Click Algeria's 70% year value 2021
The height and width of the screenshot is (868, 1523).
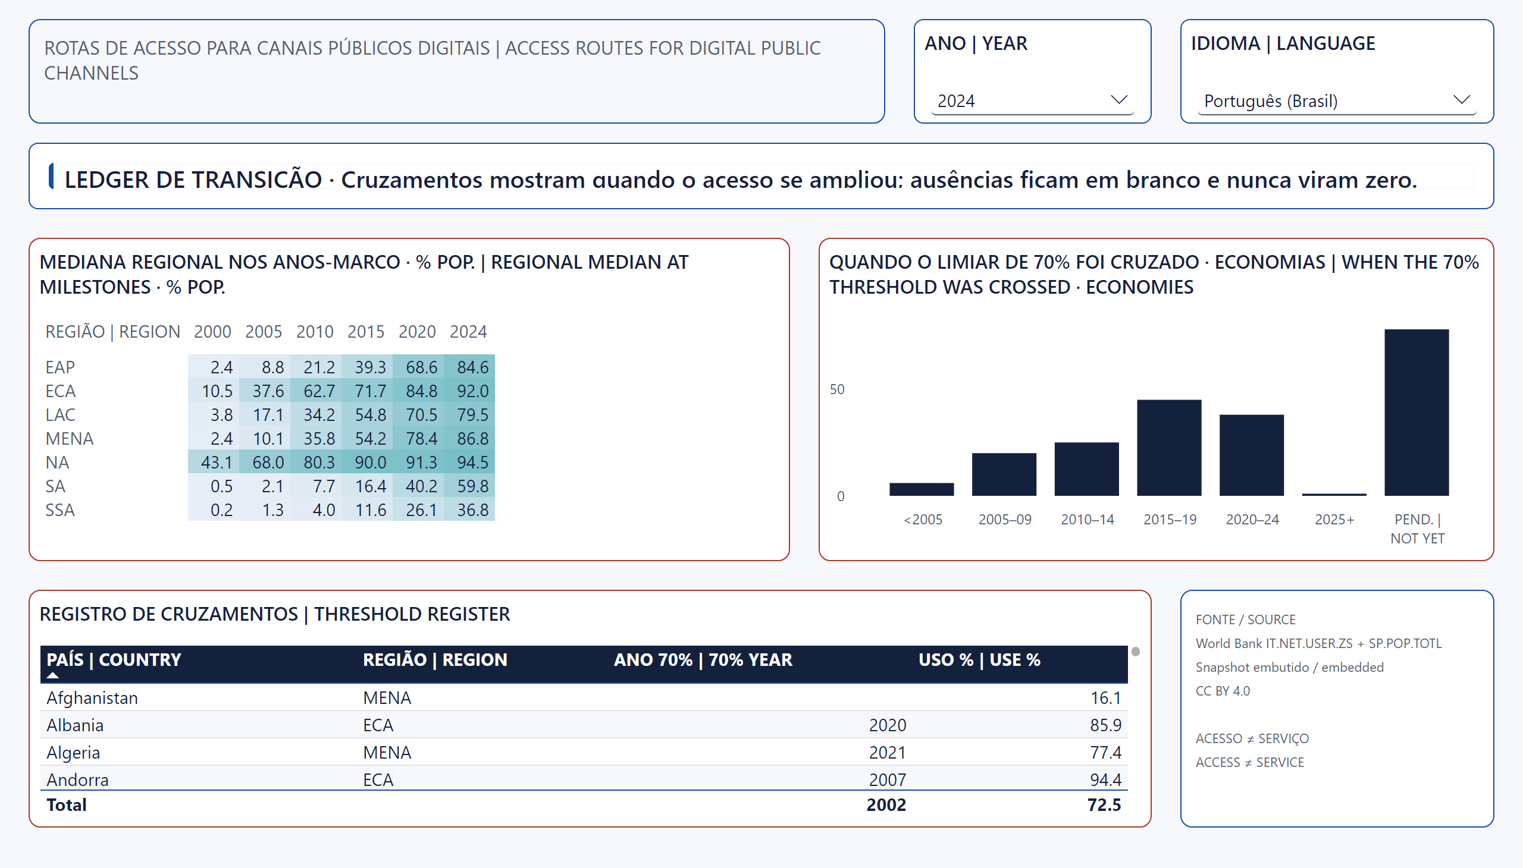click(x=887, y=752)
